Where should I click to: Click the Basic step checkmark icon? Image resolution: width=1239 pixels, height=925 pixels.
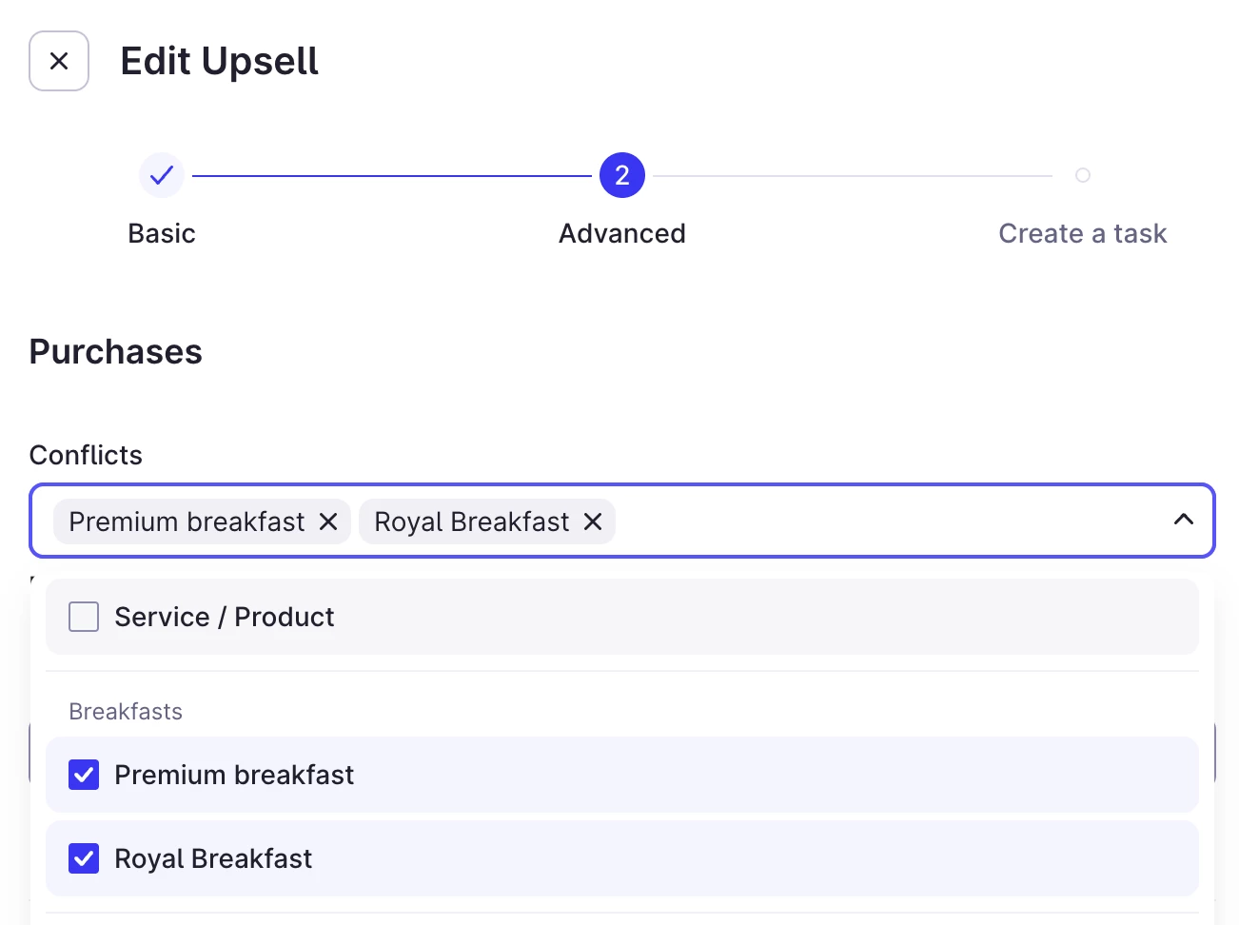[x=162, y=175]
